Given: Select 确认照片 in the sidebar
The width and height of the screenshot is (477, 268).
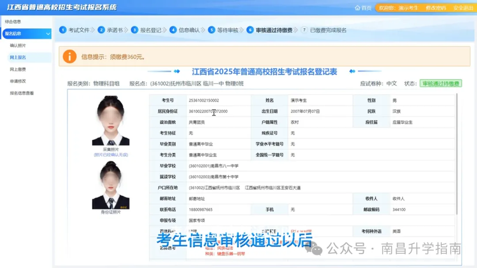Looking at the screenshot, I should [18, 45].
